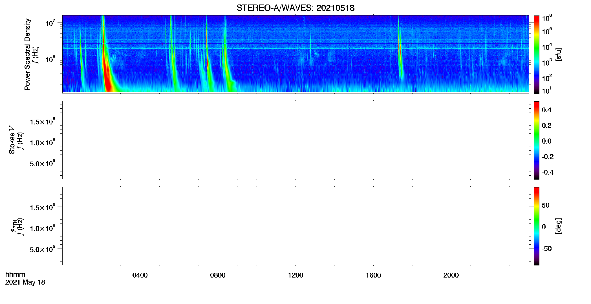Click the Stokes V axis label
Image resolution: width=591 pixels, height=304 pixels.
(12, 140)
